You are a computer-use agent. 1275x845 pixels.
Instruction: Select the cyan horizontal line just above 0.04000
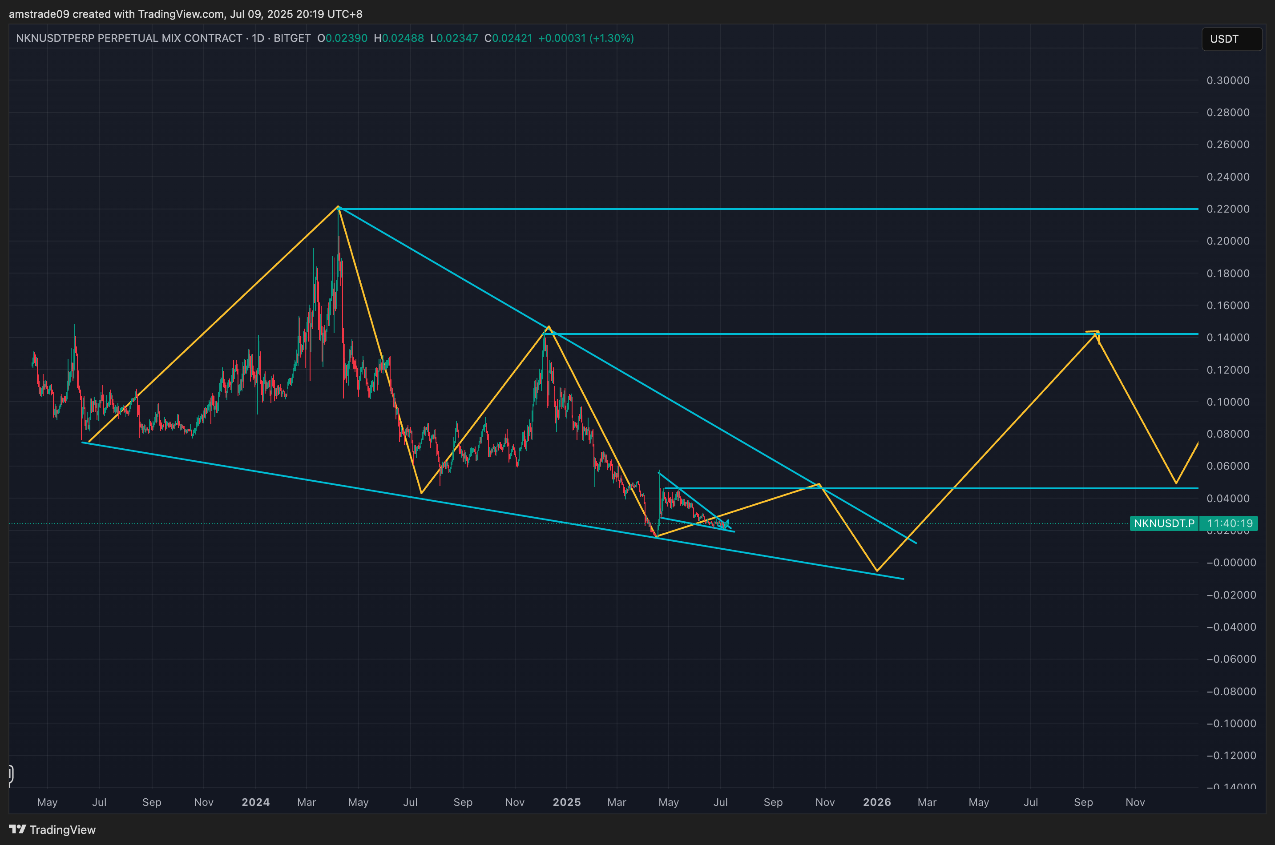(931, 488)
